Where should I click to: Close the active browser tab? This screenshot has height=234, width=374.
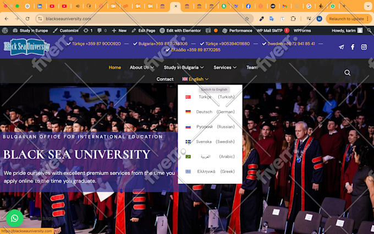click(176, 6)
